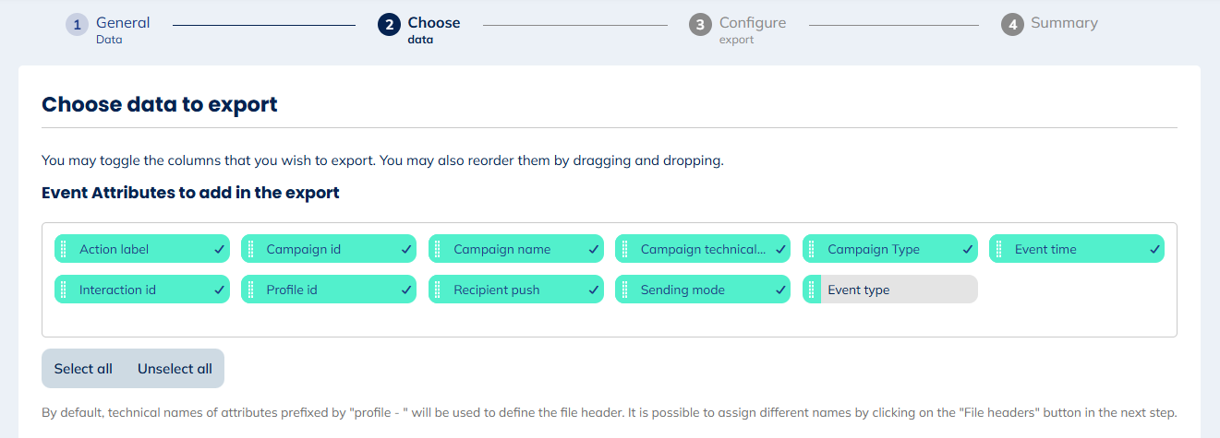Click drag handle on Recipient push chip
1220x438 pixels.
click(437, 290)
